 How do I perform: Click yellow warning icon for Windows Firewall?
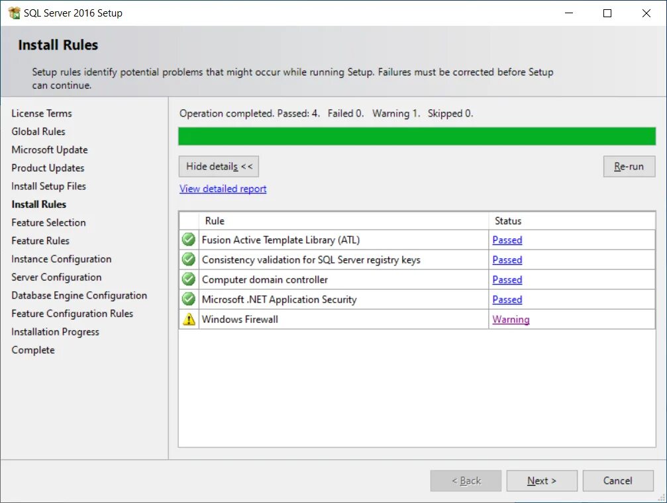tap(189, 319)
